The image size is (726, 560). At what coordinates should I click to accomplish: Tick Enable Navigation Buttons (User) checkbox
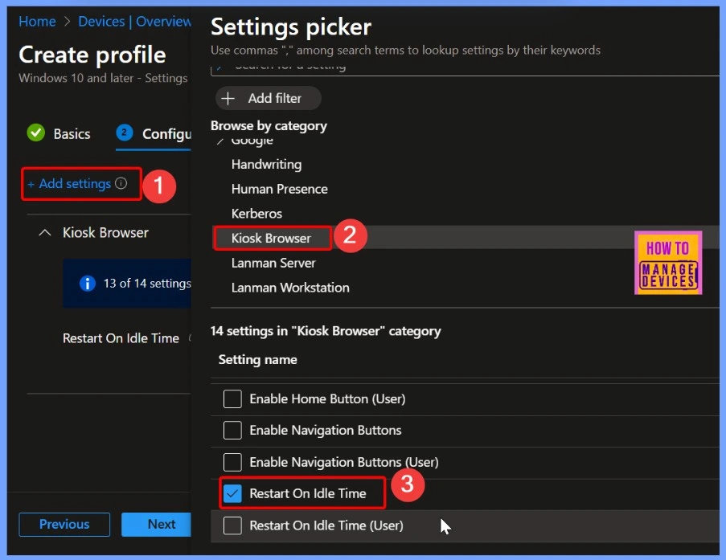tap(232, 462)
